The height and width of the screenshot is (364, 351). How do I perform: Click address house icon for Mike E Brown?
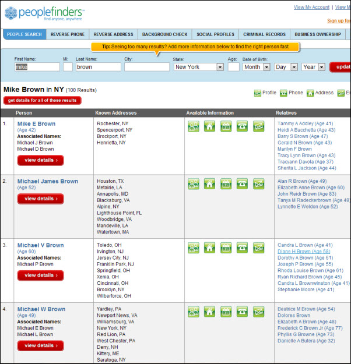click(x=209, y=126)
